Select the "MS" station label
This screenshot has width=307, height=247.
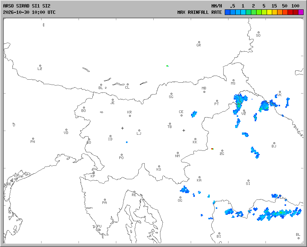[x=233, y=83]
